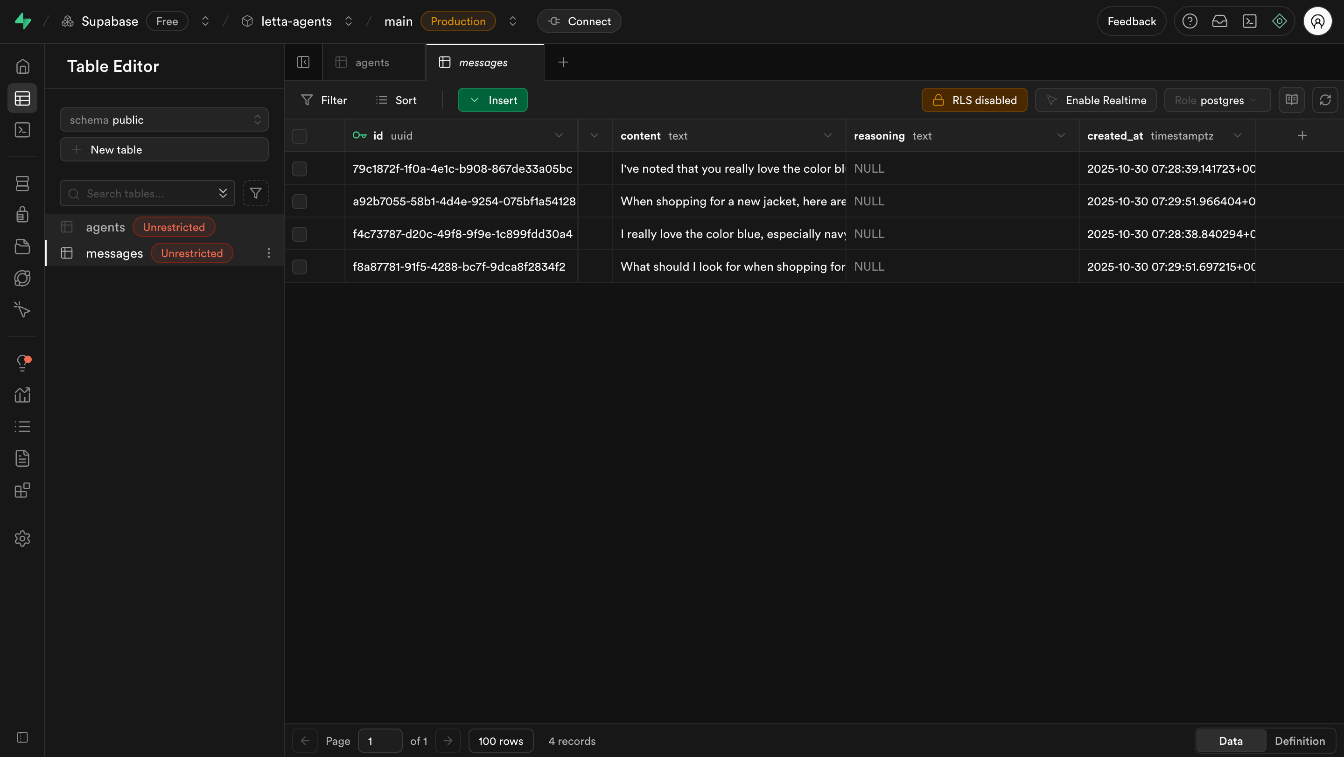
Task: Open project Settings via the gear icon
Action: [22, 539]
